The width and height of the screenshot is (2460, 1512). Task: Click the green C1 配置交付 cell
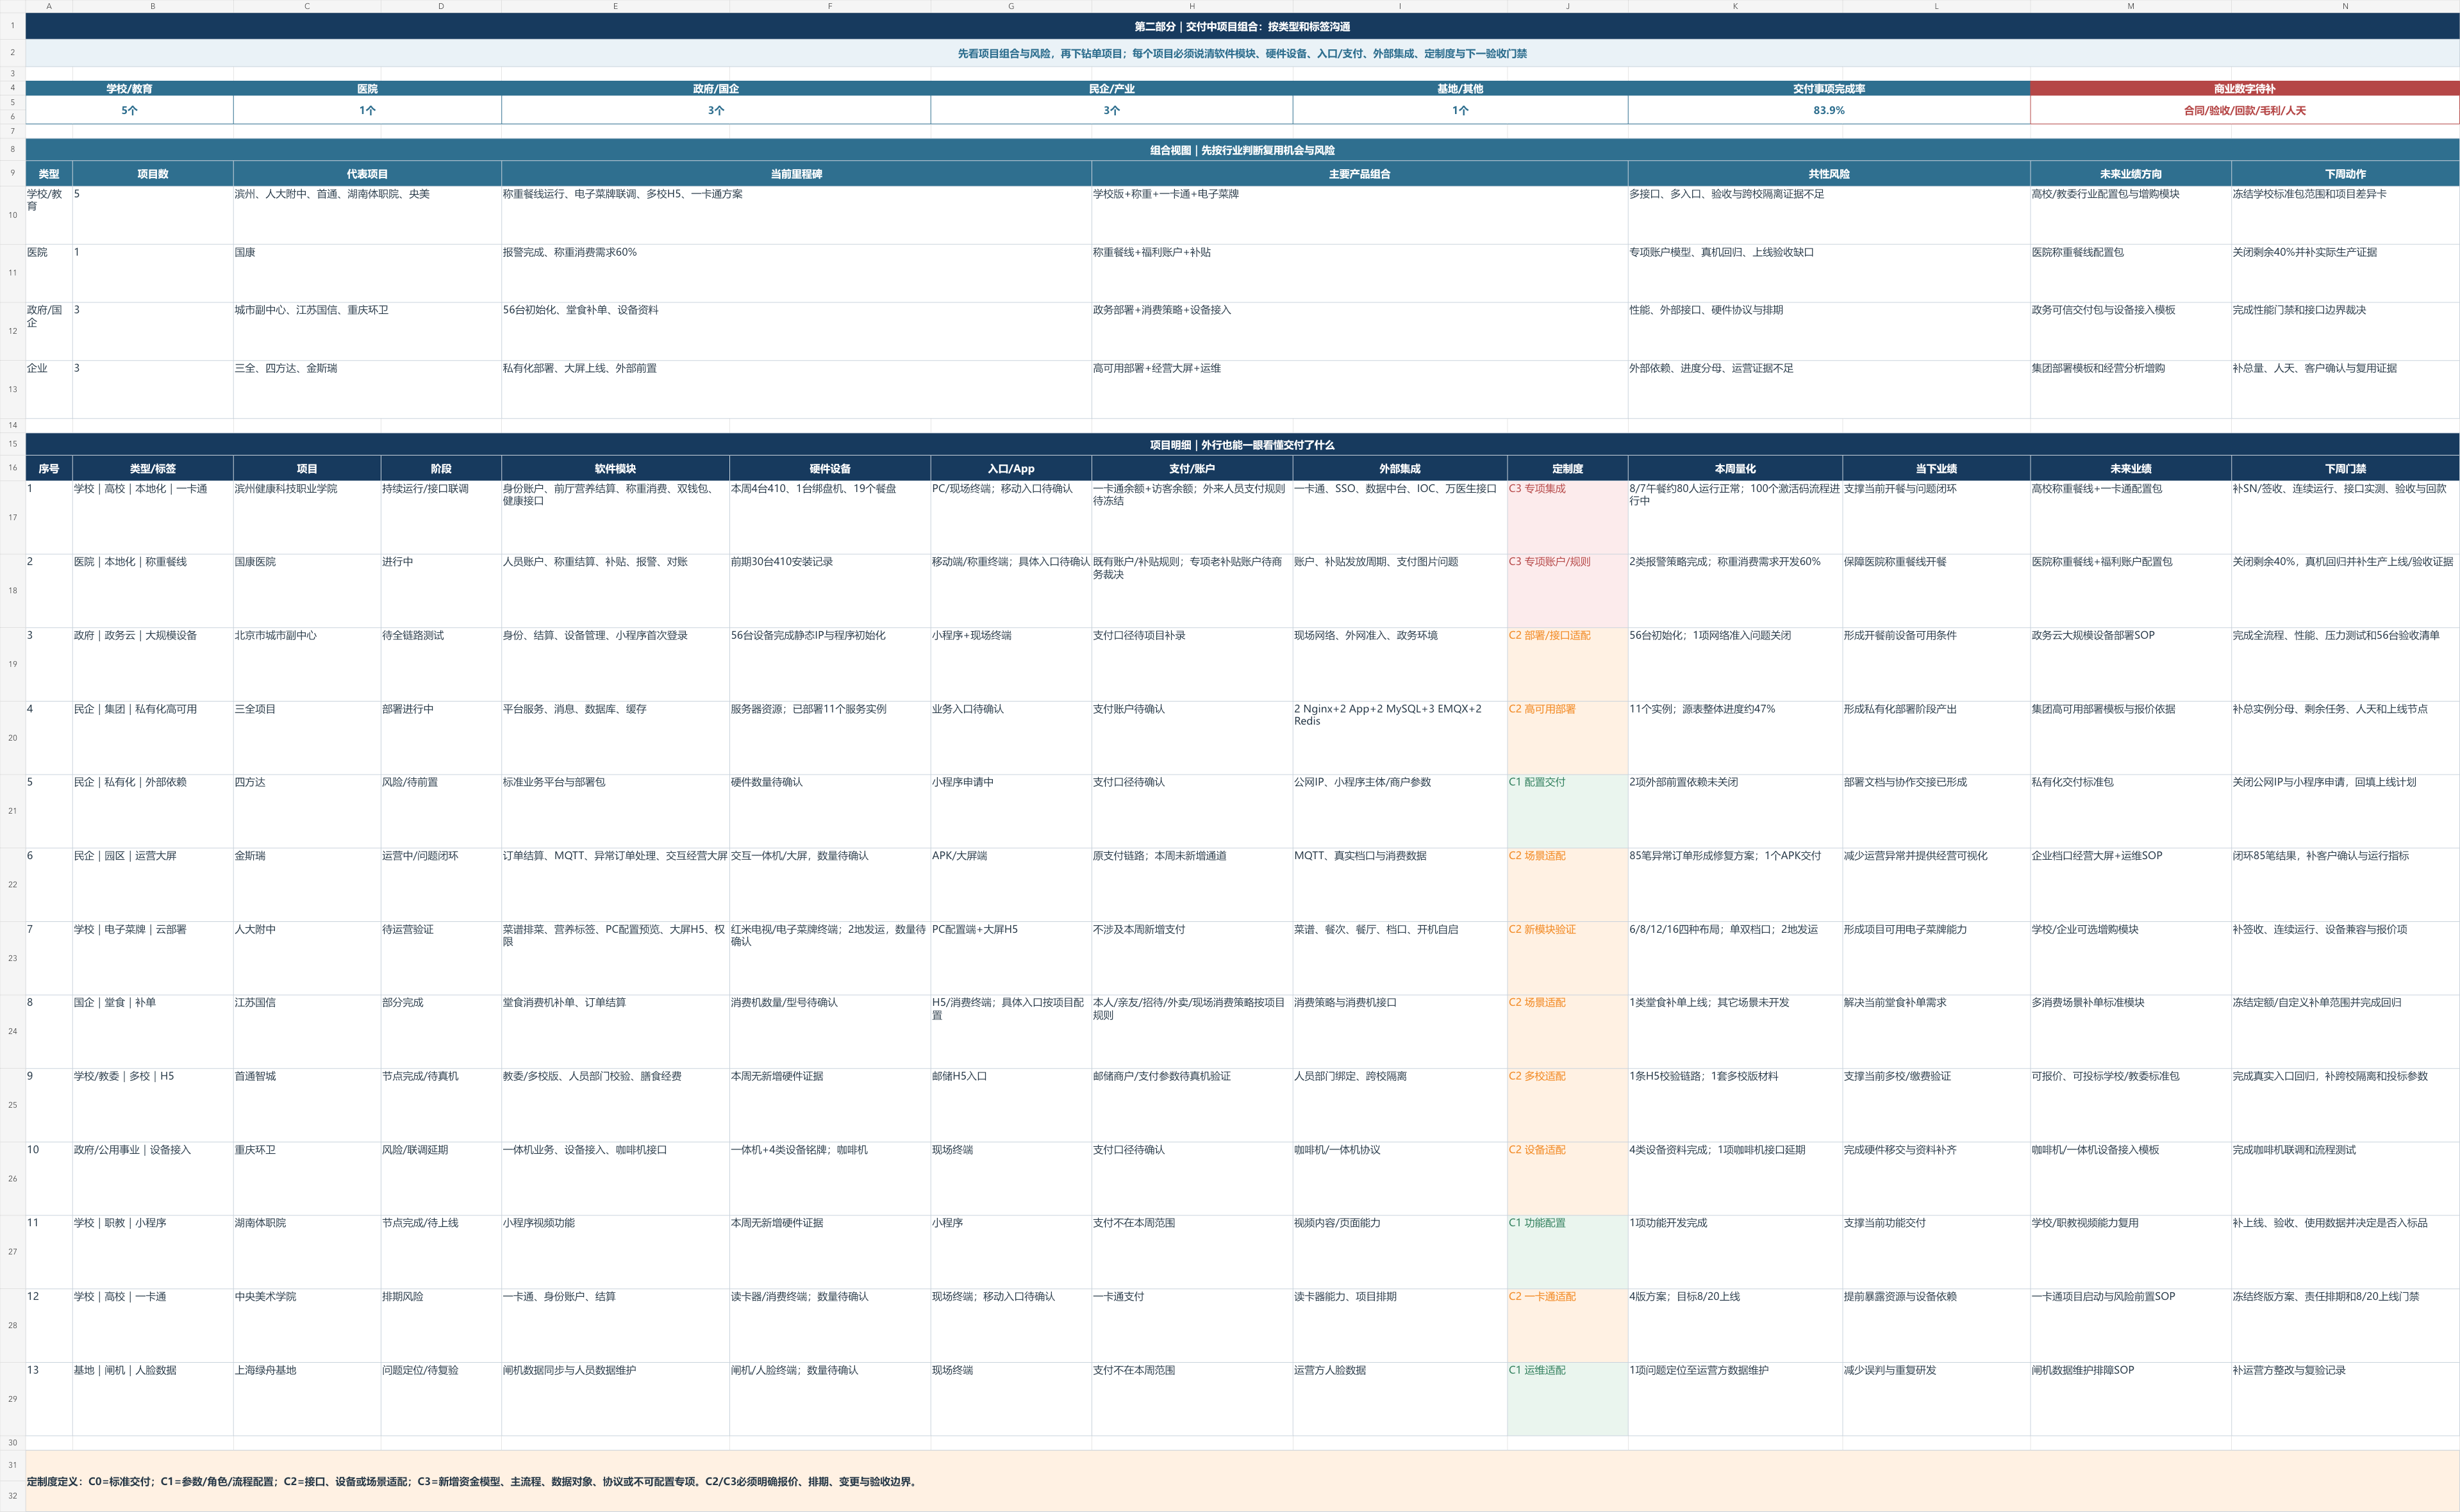(x=1568, y=811)
